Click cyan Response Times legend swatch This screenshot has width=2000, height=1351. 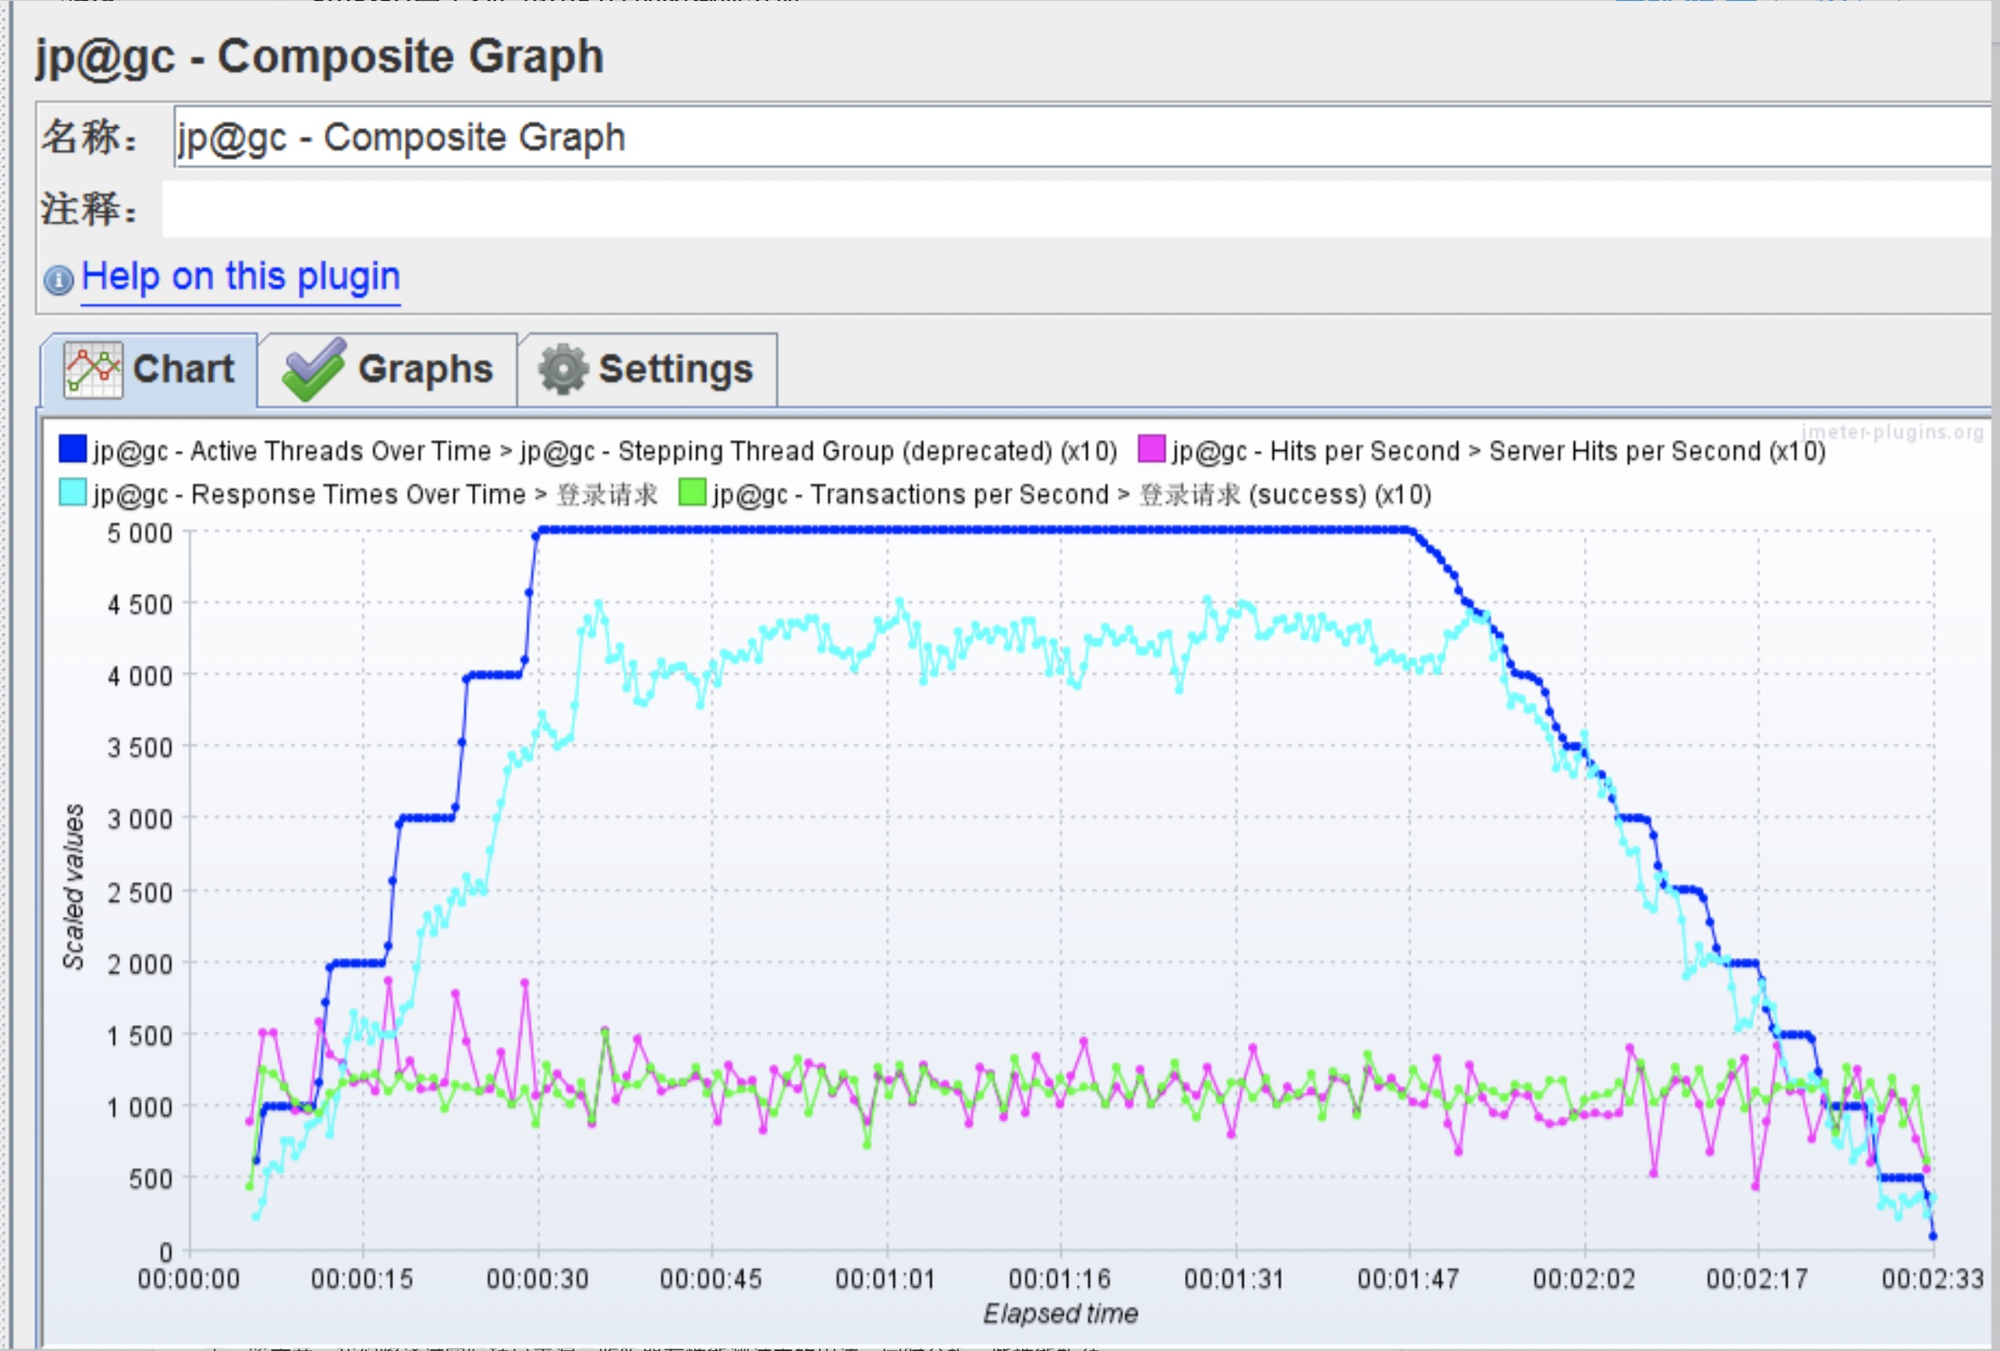(73, 493)
